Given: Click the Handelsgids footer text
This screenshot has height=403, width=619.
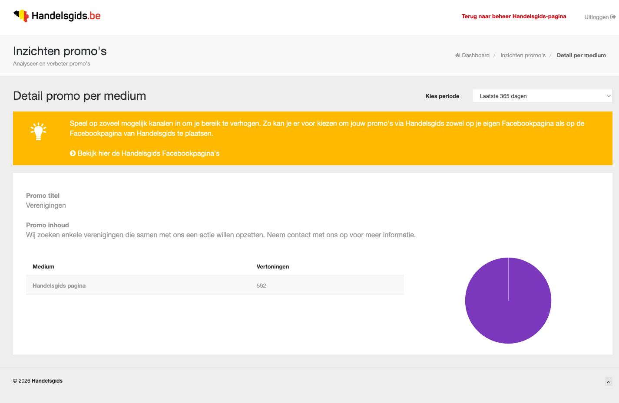Looking at the screenshot, I should pos(47,381).
